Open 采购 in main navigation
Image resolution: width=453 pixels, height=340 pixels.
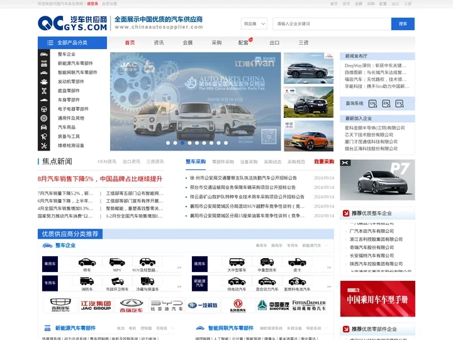[216, 43]
